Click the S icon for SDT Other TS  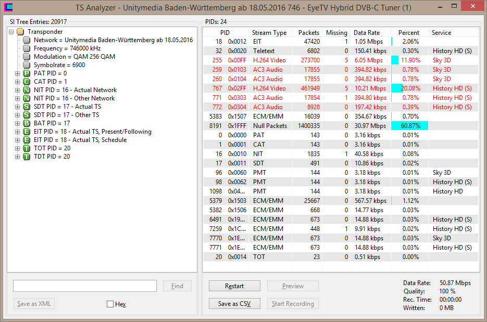tap(27, 115)
